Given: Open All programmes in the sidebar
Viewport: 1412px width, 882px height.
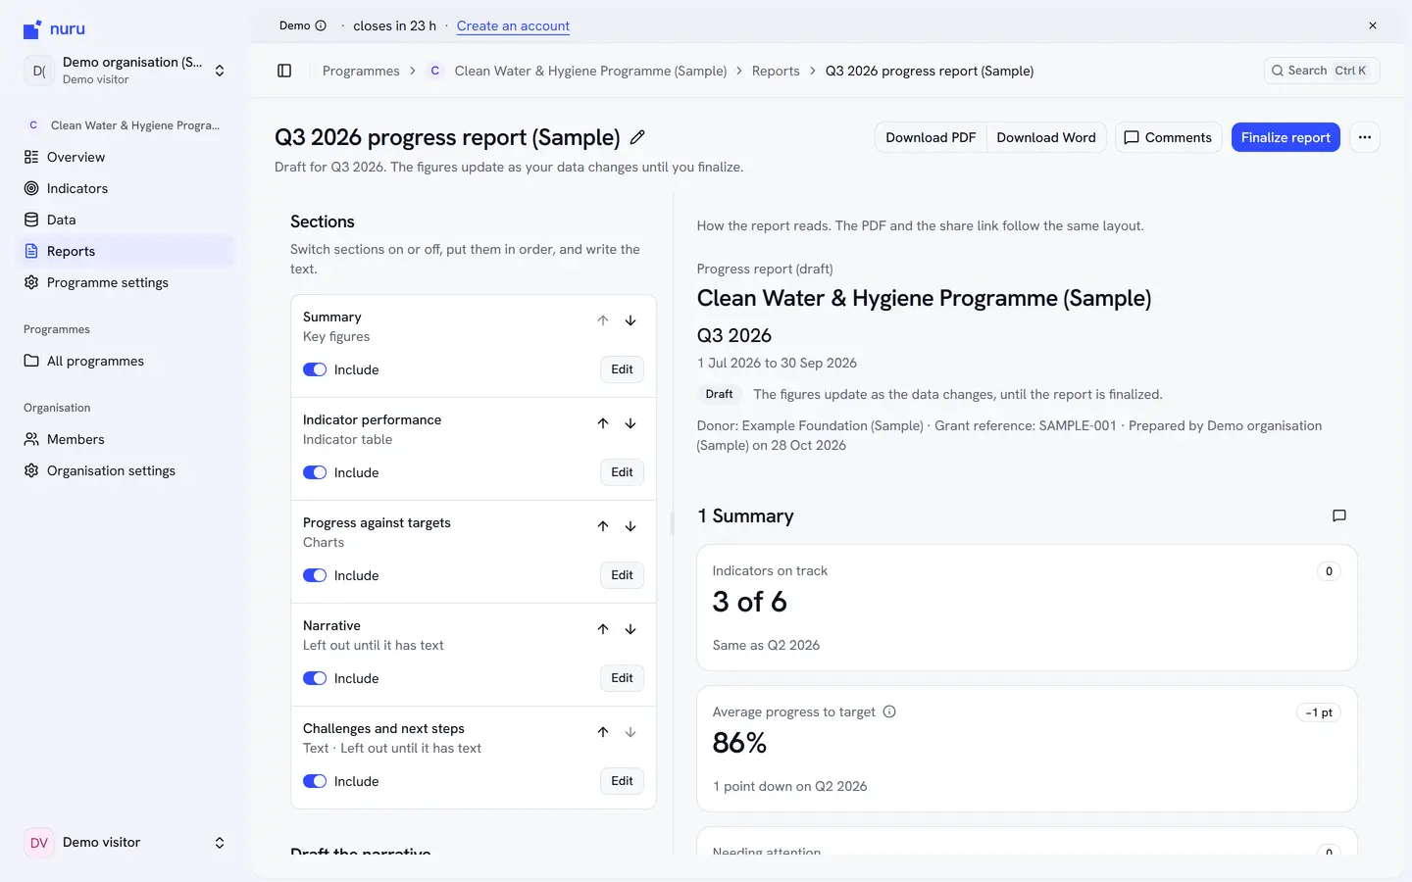Looking at the screenshot, I should 126,361.
